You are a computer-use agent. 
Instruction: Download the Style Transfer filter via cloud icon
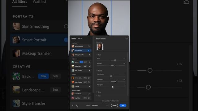click(90, 71)
